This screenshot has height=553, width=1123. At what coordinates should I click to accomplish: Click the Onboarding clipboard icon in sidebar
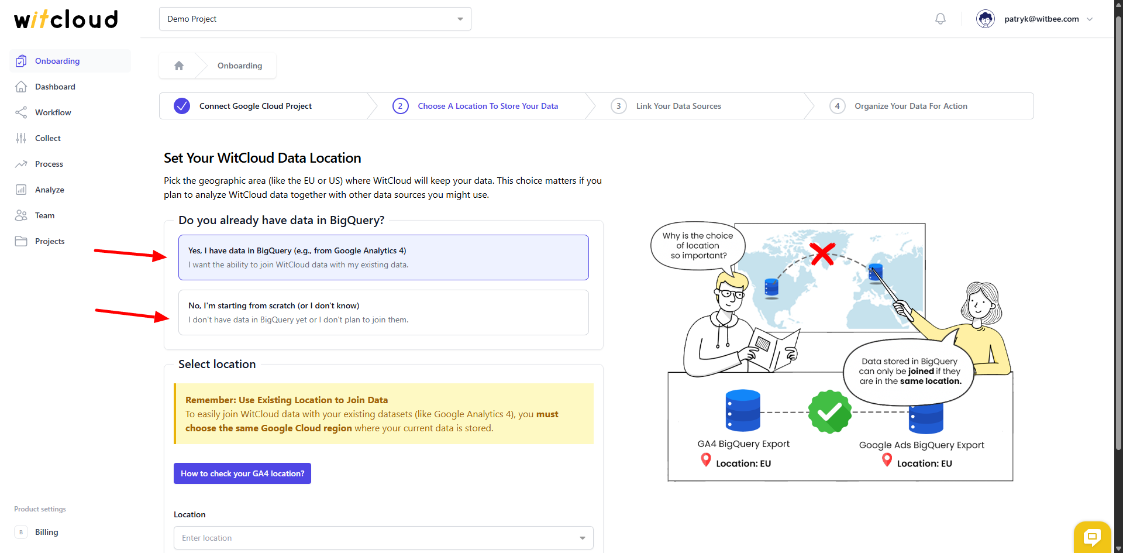pyautogui.click(x=21, y=61)
